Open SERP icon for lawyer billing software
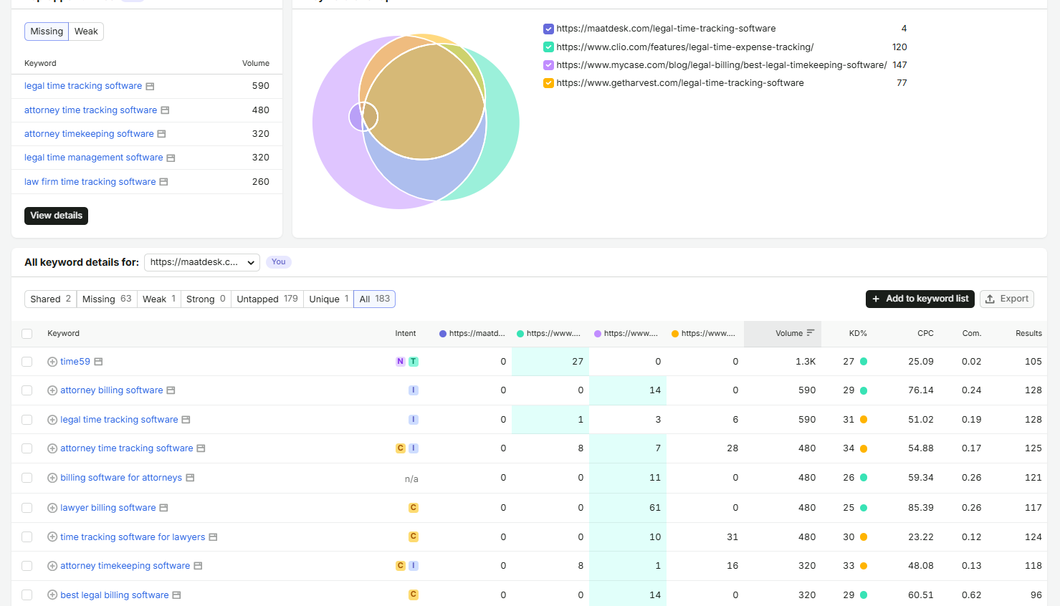The height and width of the screenshot is (606, 1060). pyautogui.click(x=163, y=508)
